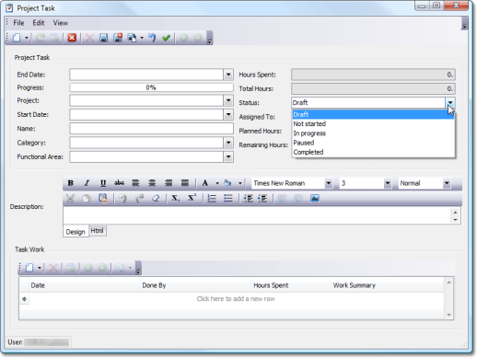Screen dimensions: 477x358
Task: Toggle Strikethrough abc formatting
Action: click(x=119, y=183)
